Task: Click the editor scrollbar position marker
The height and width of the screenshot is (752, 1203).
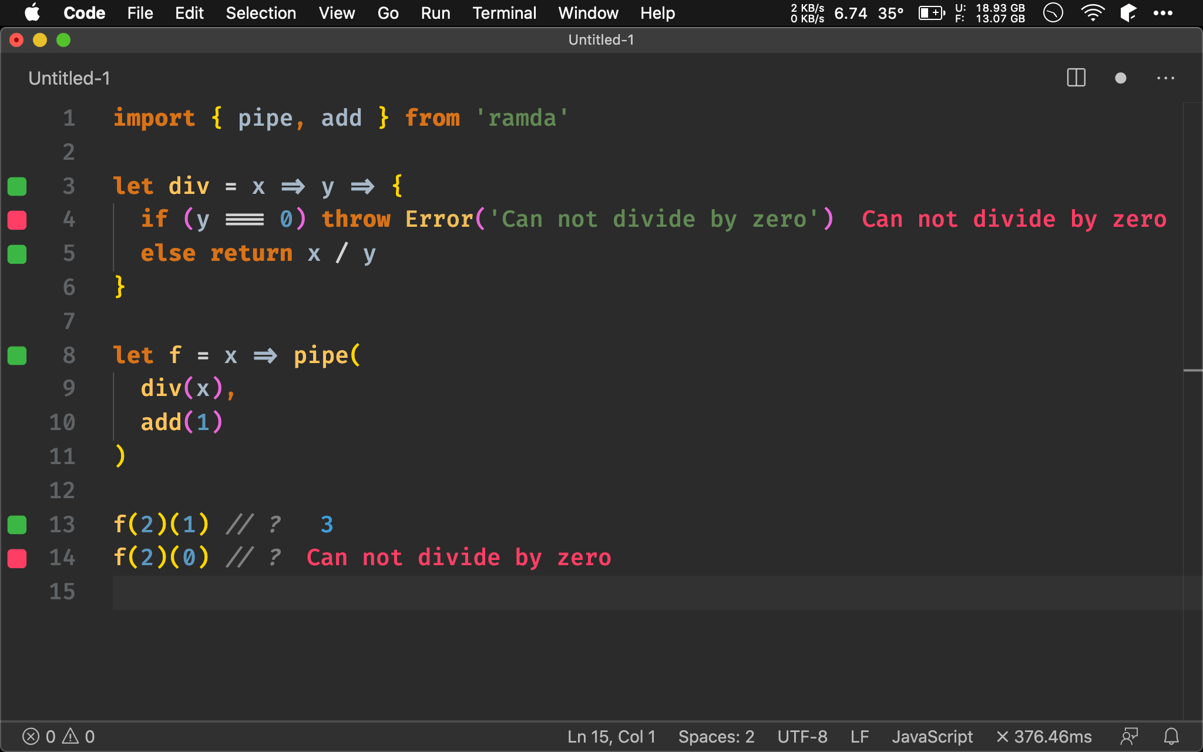Action: pos(1192,370)
